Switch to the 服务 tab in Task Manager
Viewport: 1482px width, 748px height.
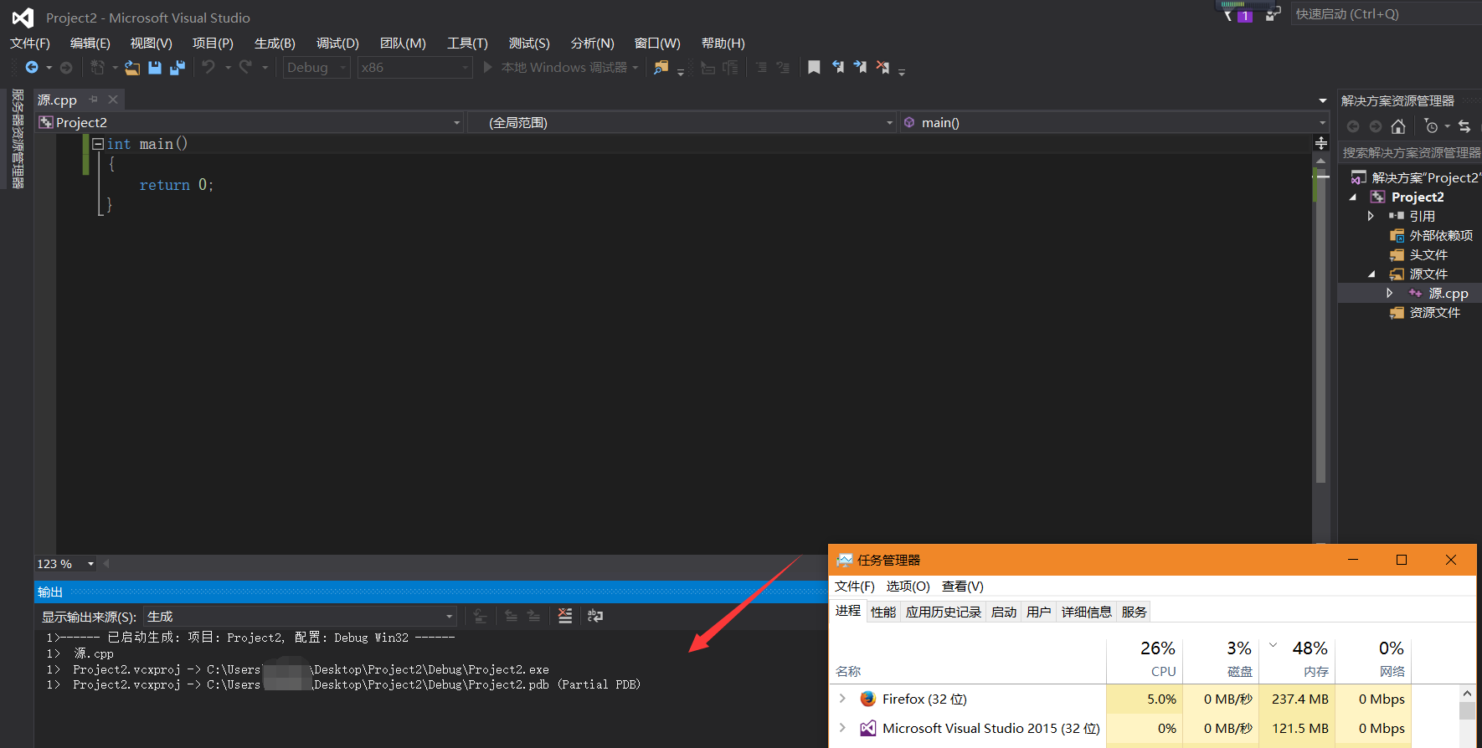click(1134, 612)
